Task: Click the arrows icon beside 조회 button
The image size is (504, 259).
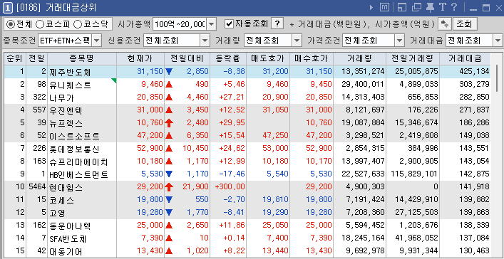Action: tap(445, 23)
